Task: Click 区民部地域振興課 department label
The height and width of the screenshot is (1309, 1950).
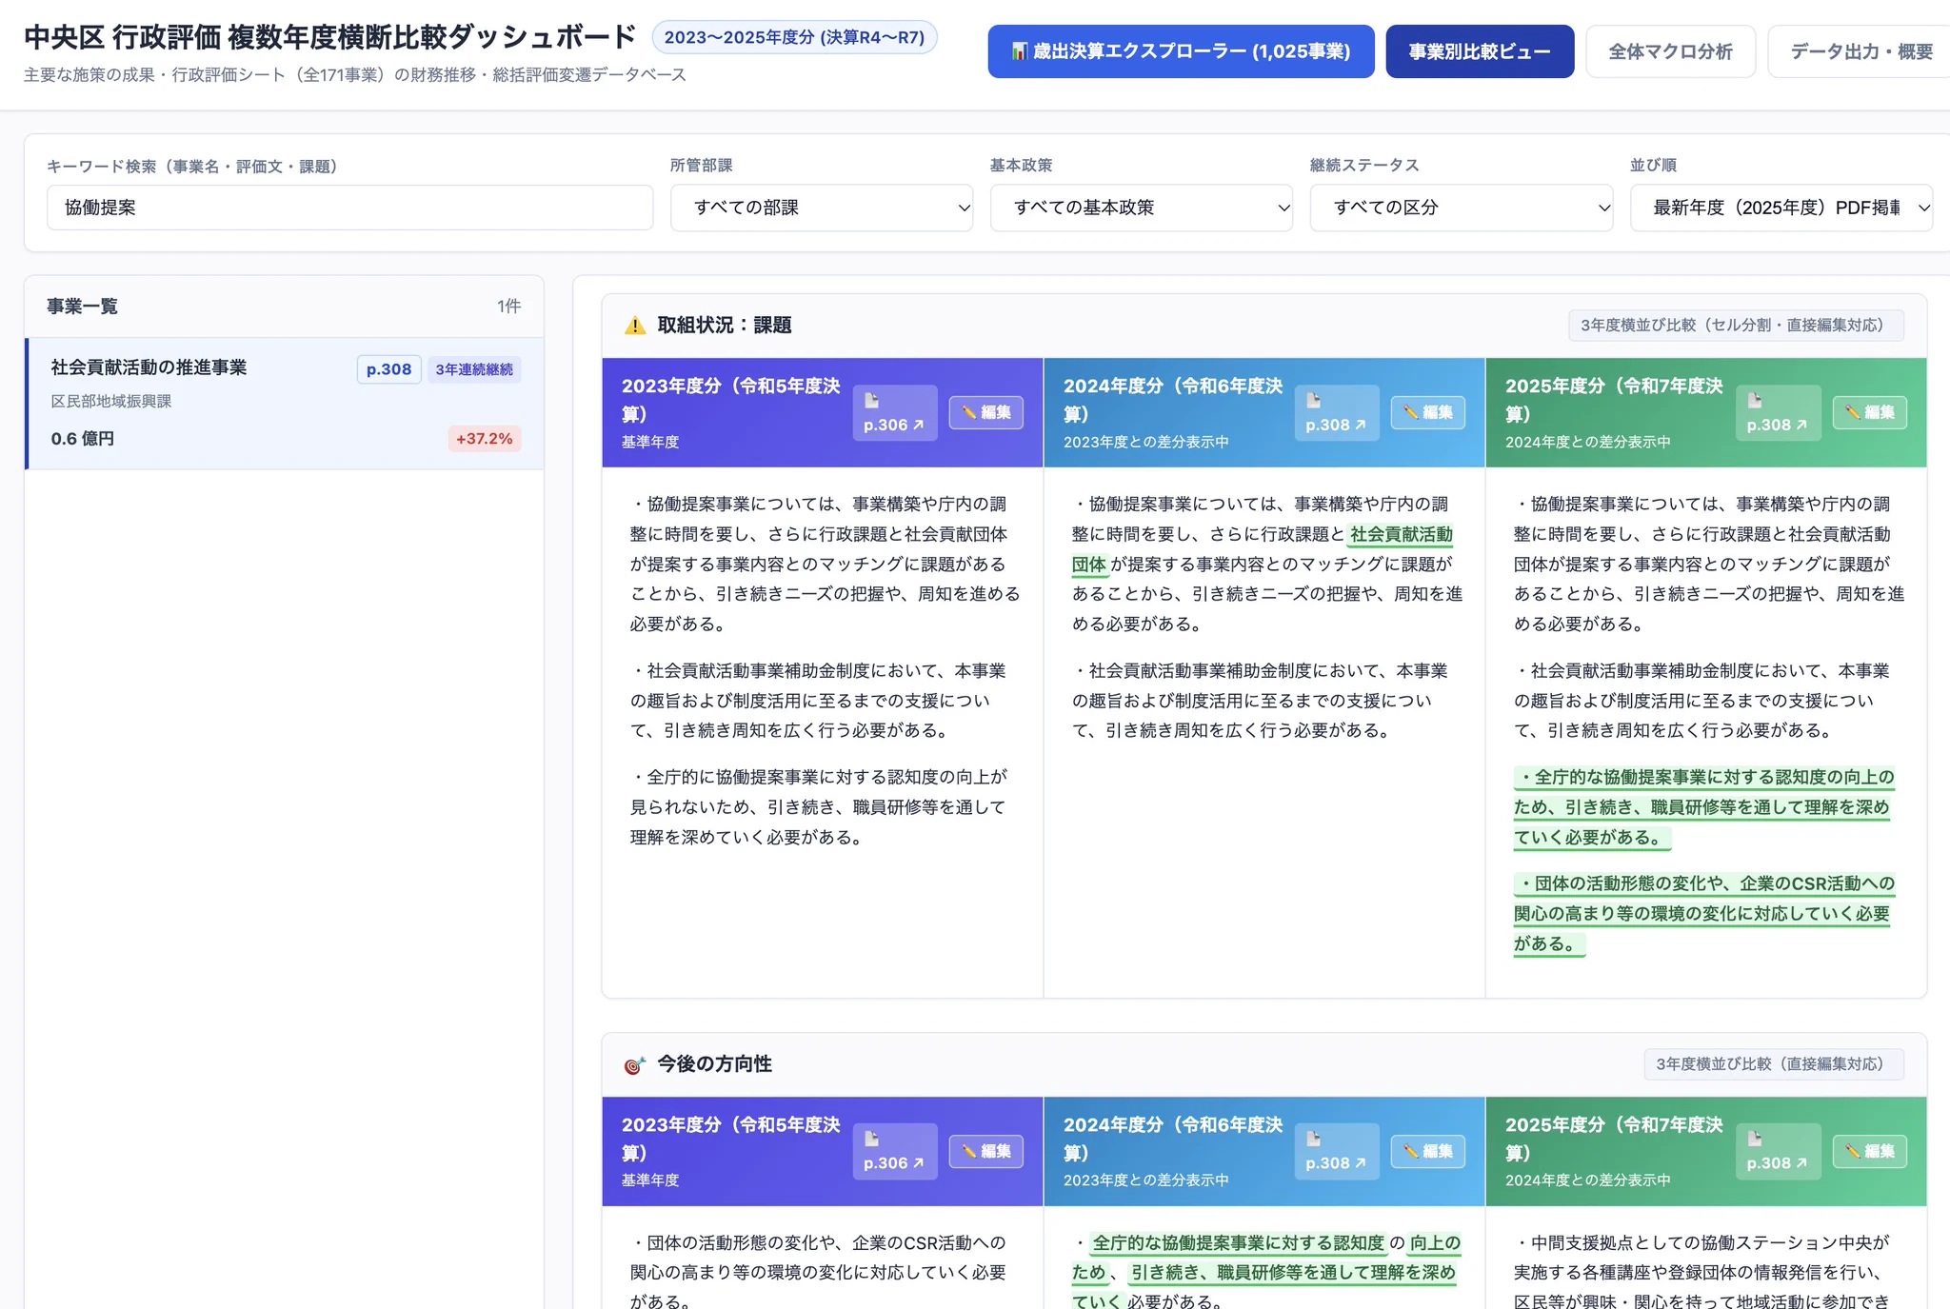Action: pos(111,402)
